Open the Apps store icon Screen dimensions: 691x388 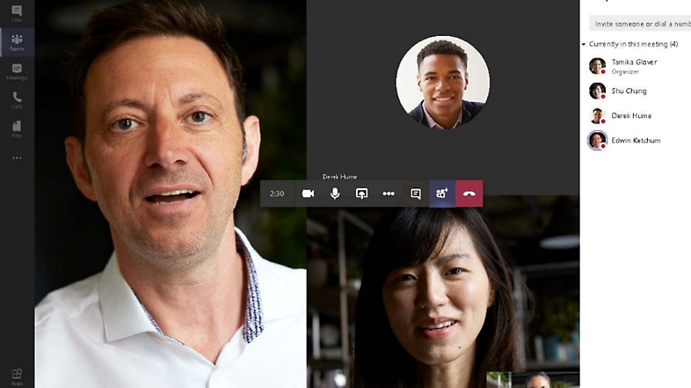tap(17, 375)
